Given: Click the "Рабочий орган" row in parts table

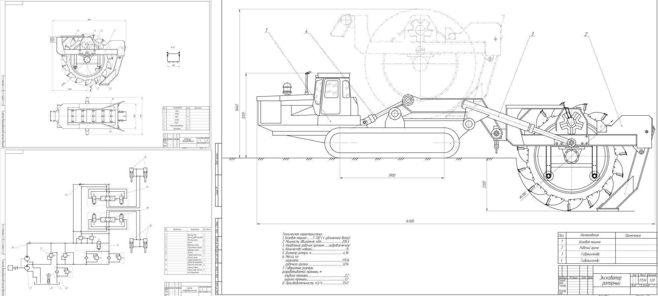Looking at the screenshot, I should coord(589,248).
